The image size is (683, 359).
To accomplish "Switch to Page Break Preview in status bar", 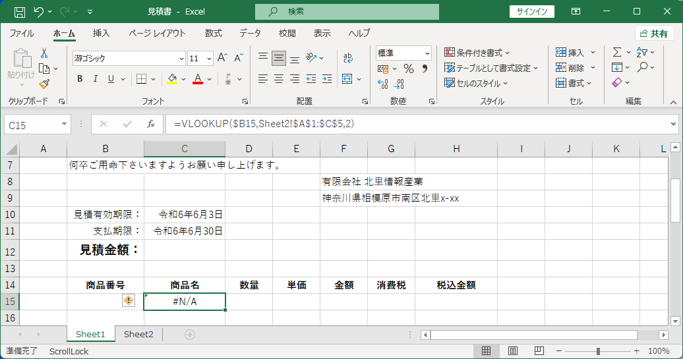I will click(x=539, y=350).
